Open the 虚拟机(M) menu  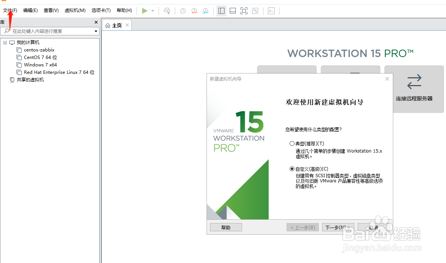[75, 10]
